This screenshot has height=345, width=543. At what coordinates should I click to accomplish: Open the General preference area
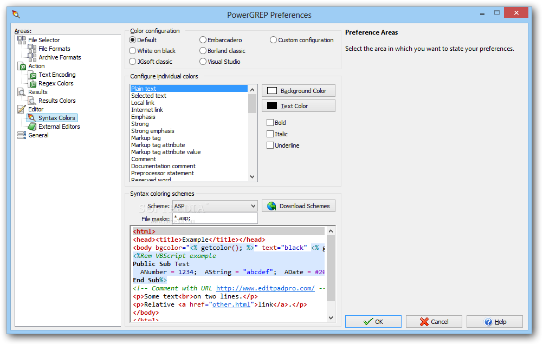click(x=38, y=135)
